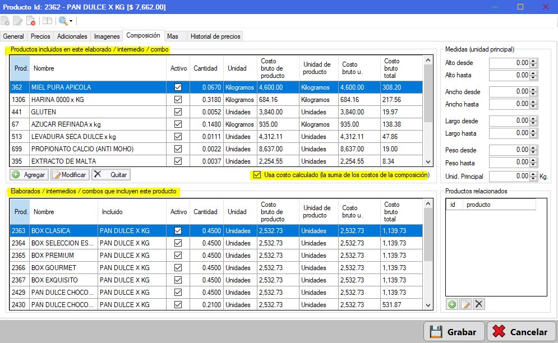Toggle Activo checkbox for GLUTEN row
The height and width of the screenshot is (343, 558).
[178, 112]
